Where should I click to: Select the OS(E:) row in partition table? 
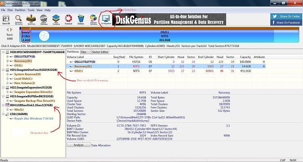[166, 71]
